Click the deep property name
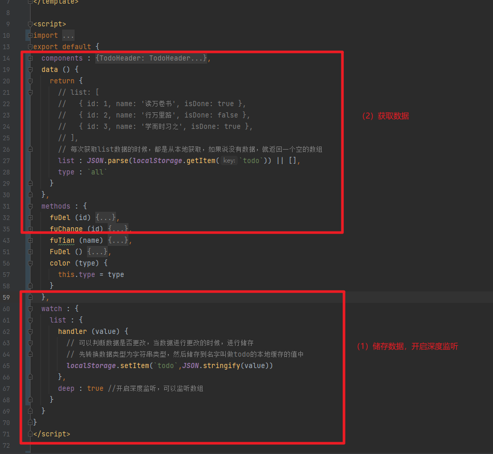The height and width of the screenshot is (454, 493). pyautogui.click(x=66, y=389)
